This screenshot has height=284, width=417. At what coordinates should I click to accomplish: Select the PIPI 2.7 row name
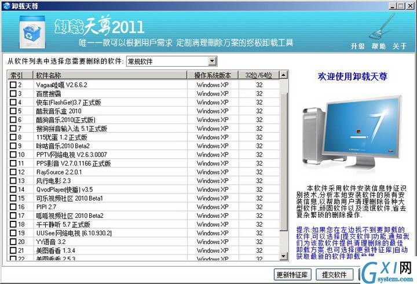[x=46, y=207]
